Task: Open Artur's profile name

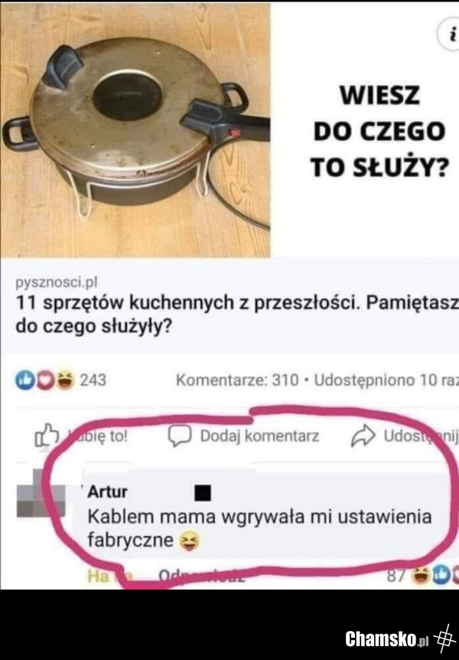Action: [107, 492]
